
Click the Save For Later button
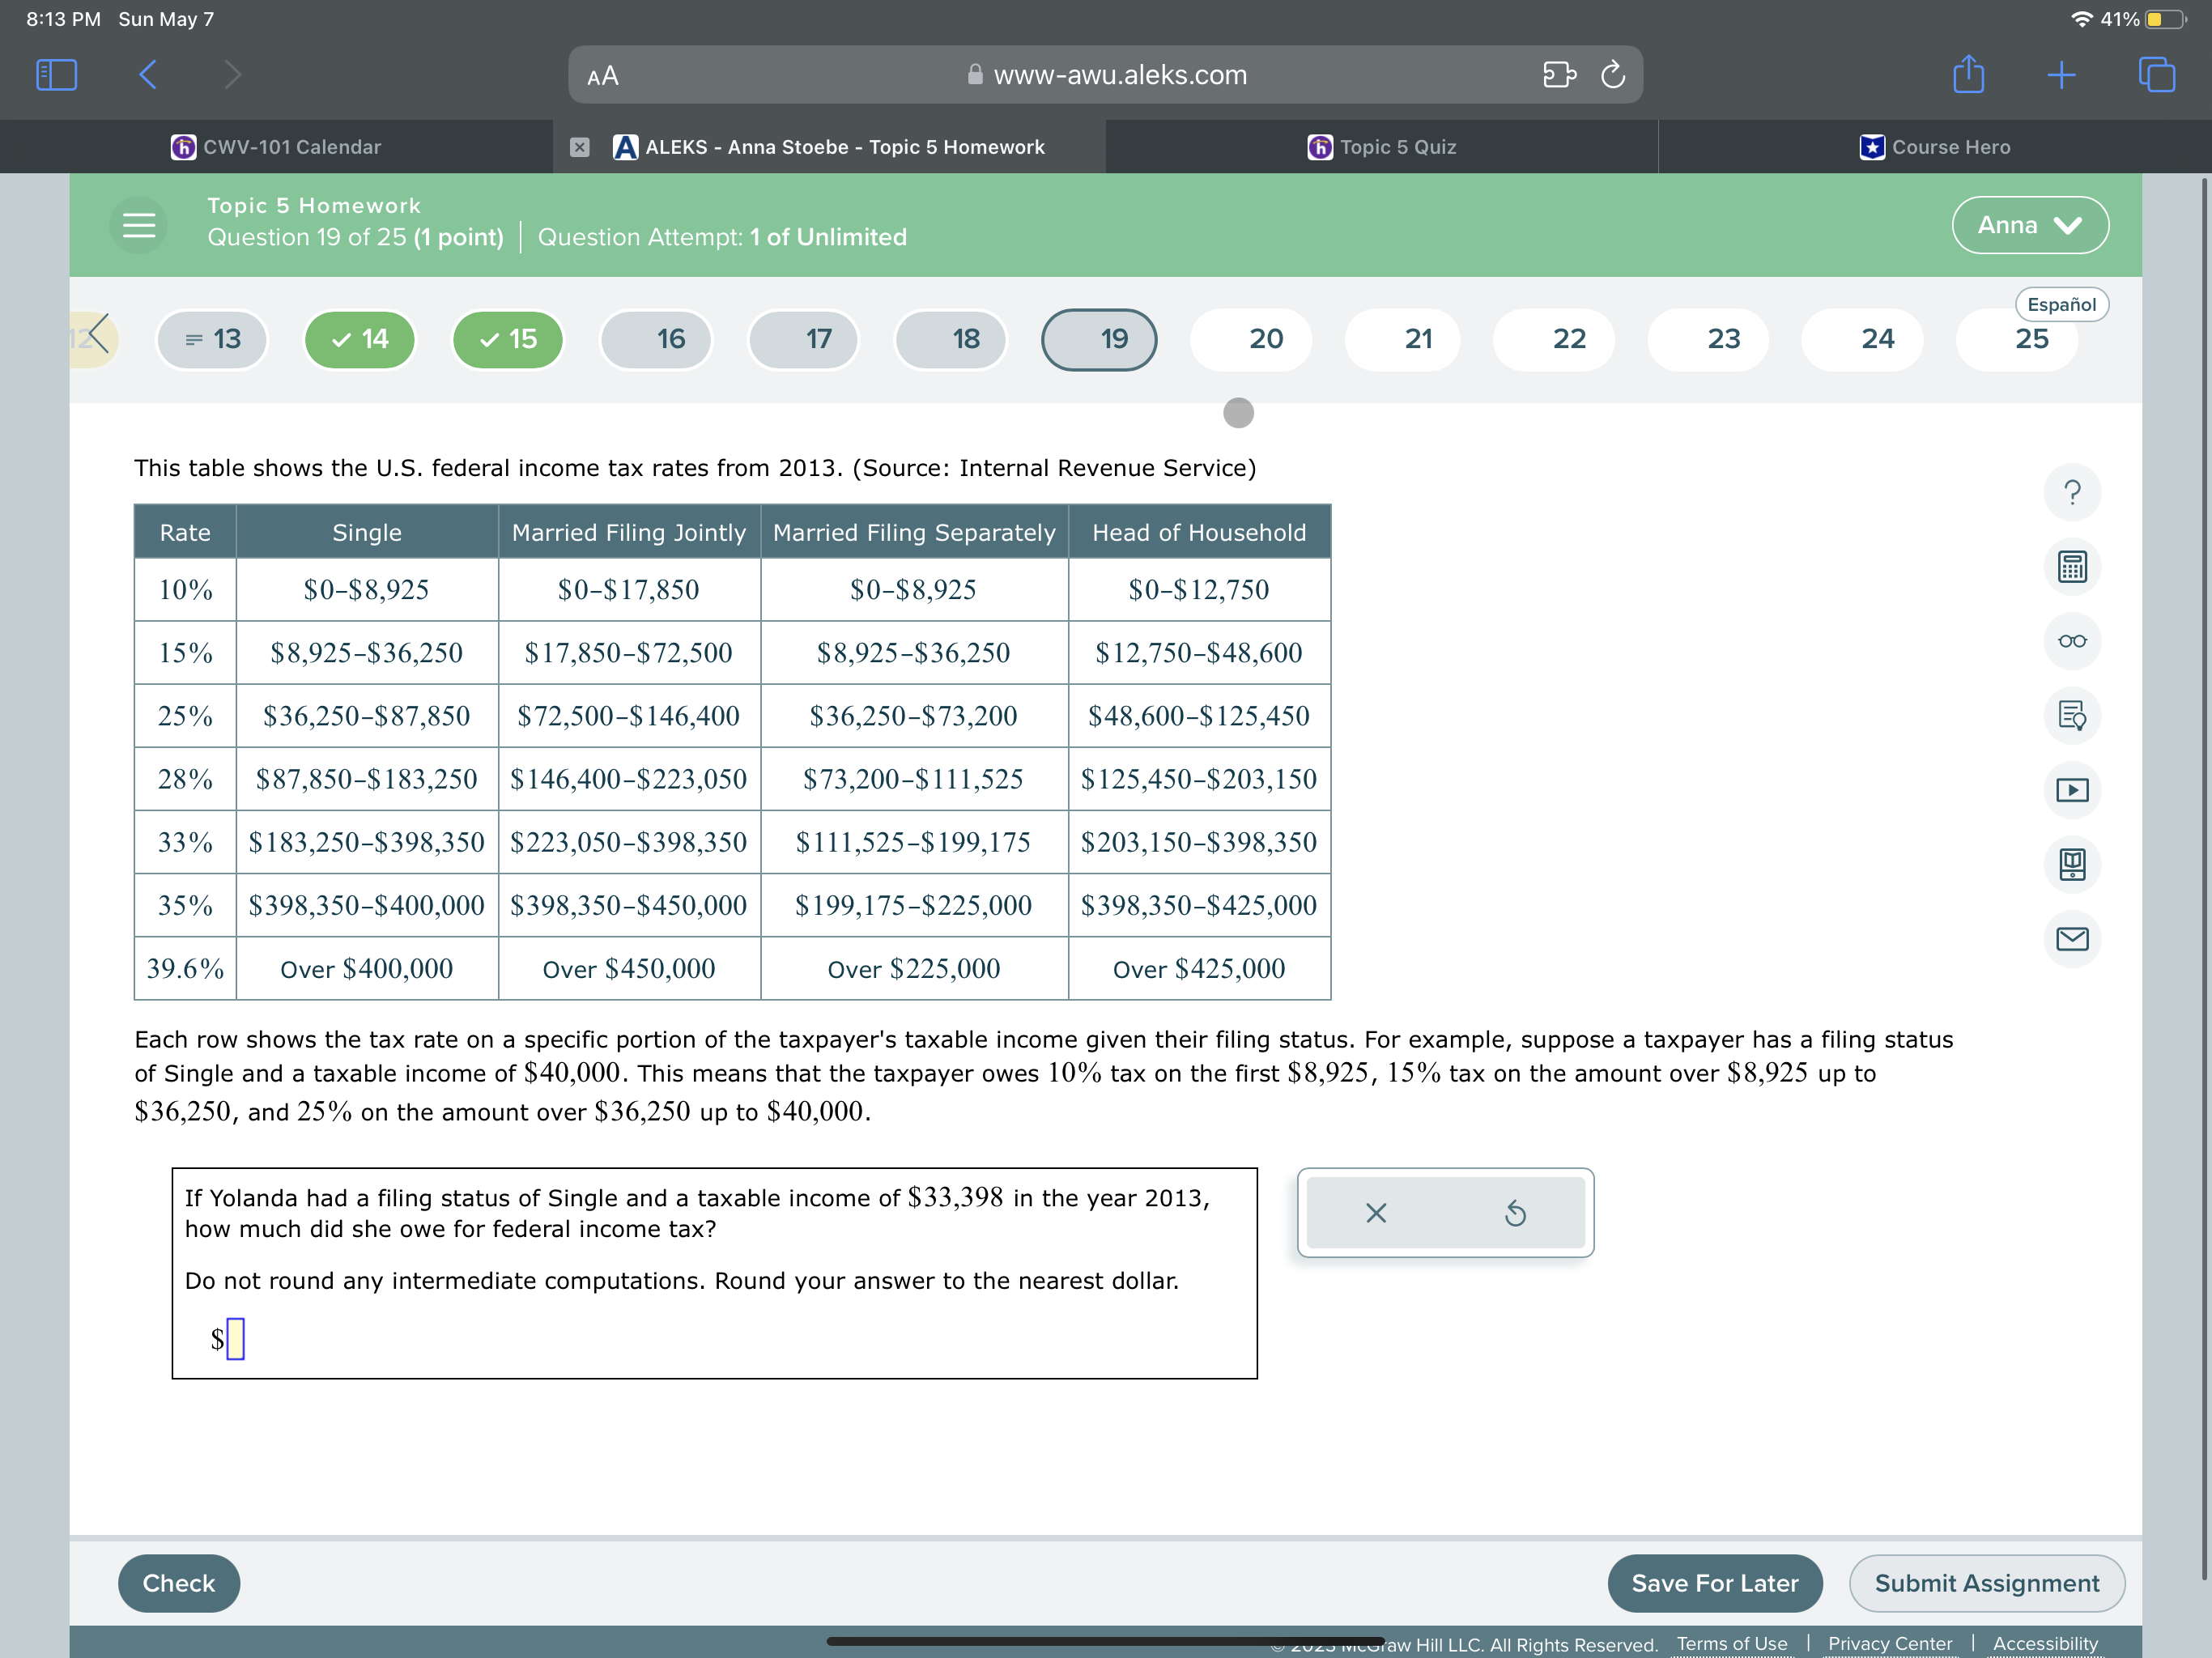tap(1713, 1583)
